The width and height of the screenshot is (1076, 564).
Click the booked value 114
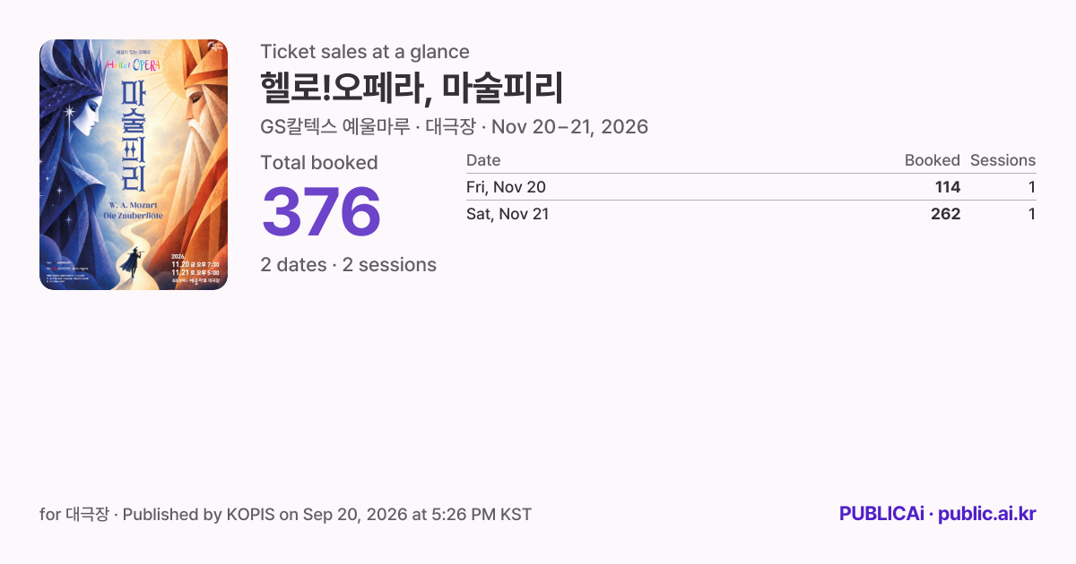[x=945, y=187]
